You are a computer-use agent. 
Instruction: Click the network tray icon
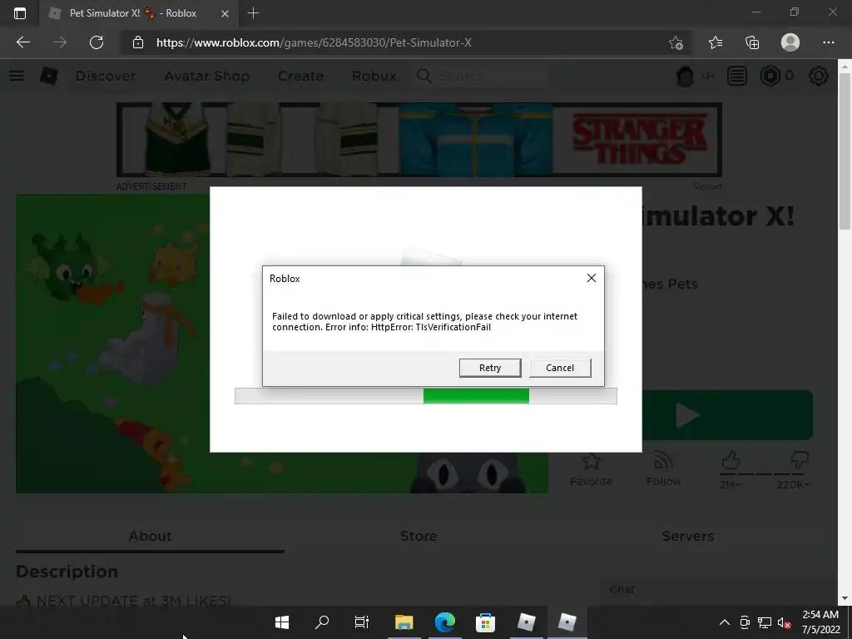pos(765,622)
